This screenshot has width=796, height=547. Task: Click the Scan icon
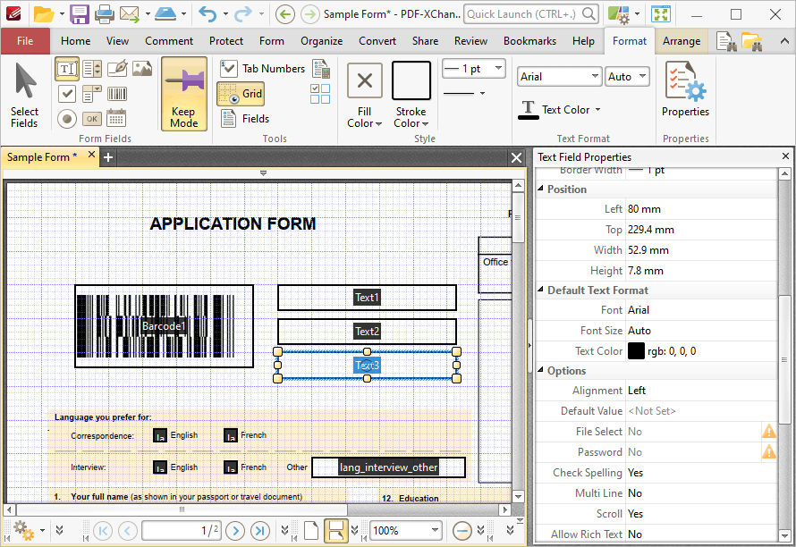tap(165, 14)
